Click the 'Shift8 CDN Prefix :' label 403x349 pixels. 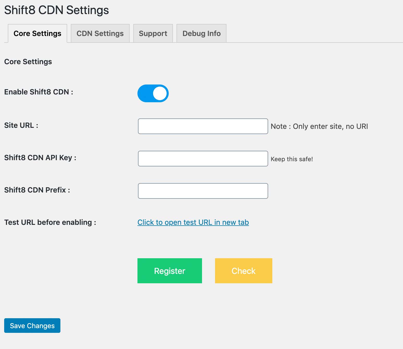[37, 190]
